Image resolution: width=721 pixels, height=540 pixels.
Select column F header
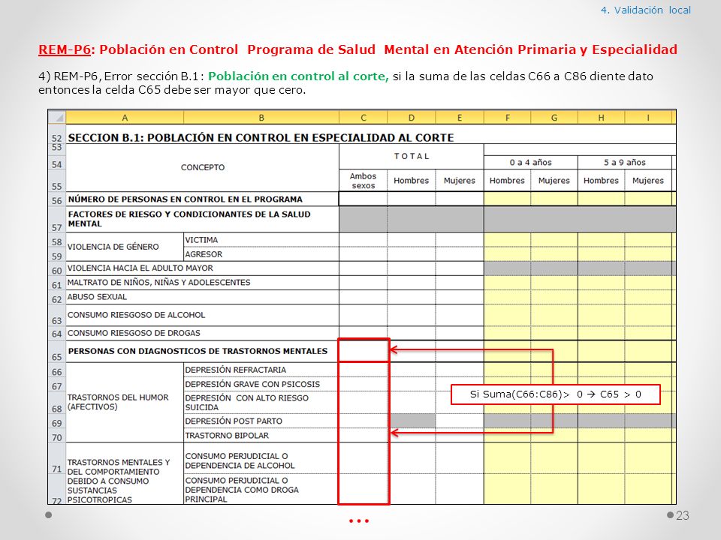click(x=507, y=118)
